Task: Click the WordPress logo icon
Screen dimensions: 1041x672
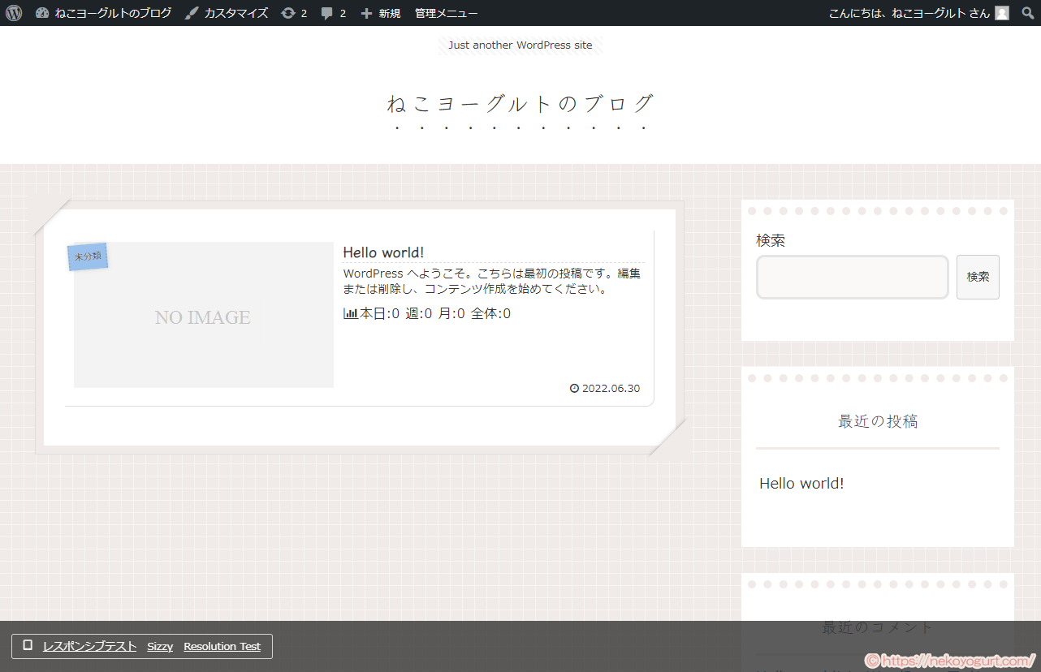Action: point(13,12)
